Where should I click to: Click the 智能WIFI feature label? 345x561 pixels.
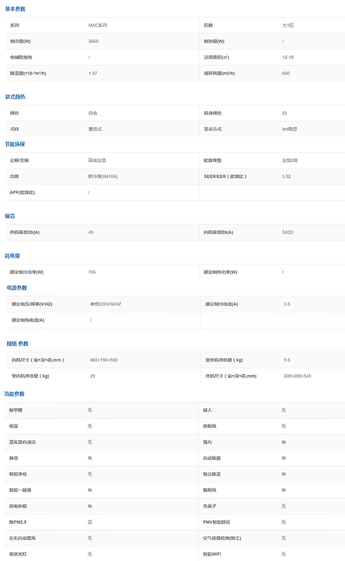[x=213, y=554]
